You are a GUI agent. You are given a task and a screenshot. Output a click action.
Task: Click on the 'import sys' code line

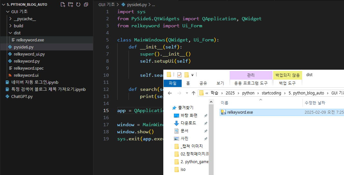(131, 12)
